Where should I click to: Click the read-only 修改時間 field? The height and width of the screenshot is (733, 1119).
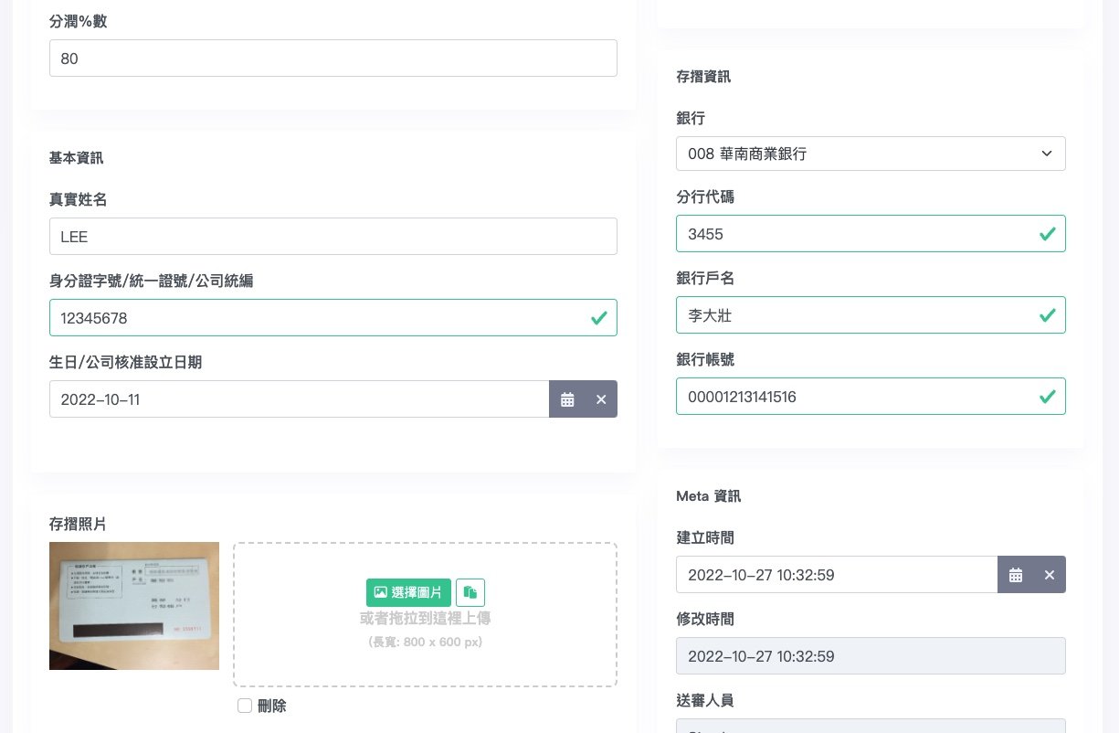pyautogui.click(x=870, y=656)
